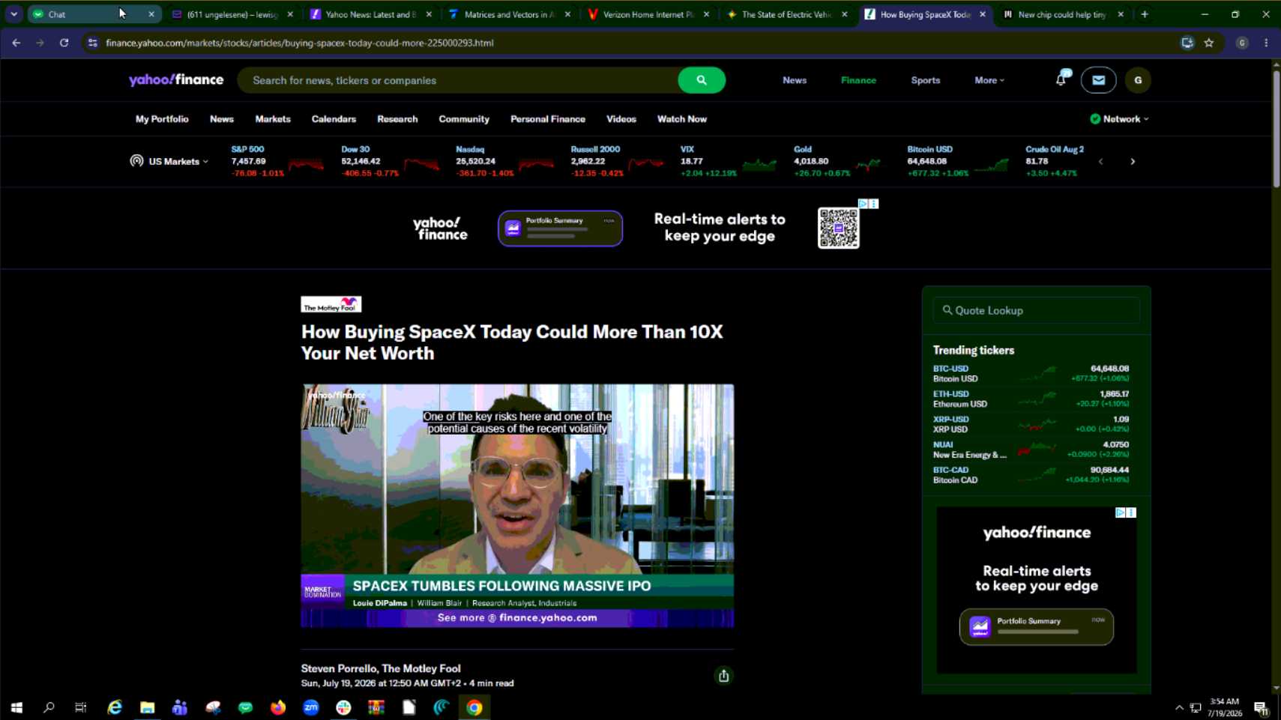Open the Watch Now menu item
Screen dimensions: 1281x720
[682, 119]
